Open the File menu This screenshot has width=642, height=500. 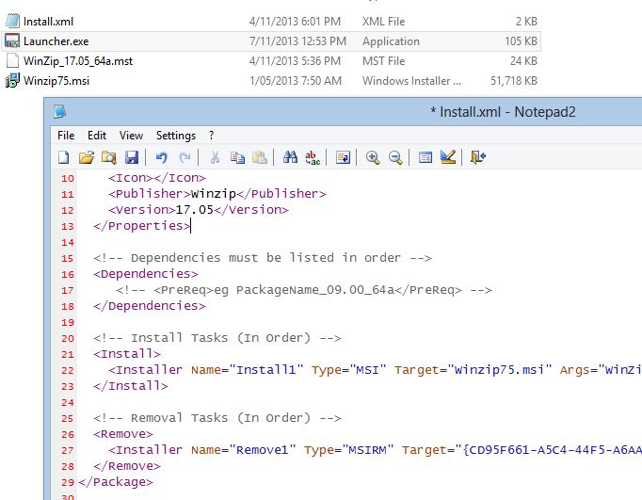point(66,136)
